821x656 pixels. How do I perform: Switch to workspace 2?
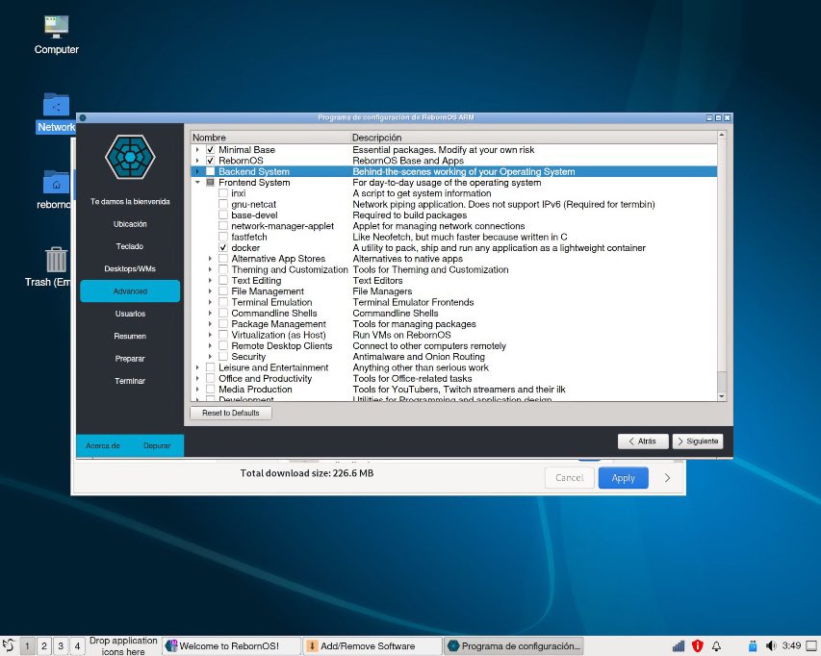[x=44, y=646]
